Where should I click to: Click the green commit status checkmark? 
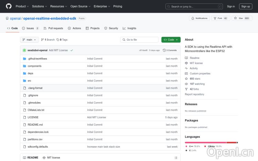coord(72,50)
